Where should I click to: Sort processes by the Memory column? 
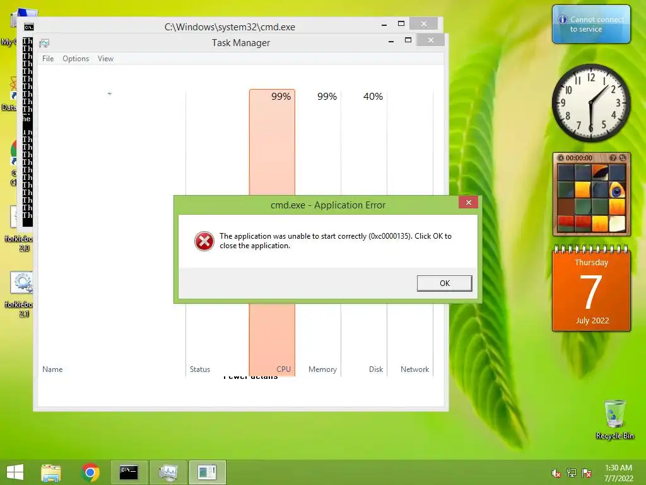(322, 369)
